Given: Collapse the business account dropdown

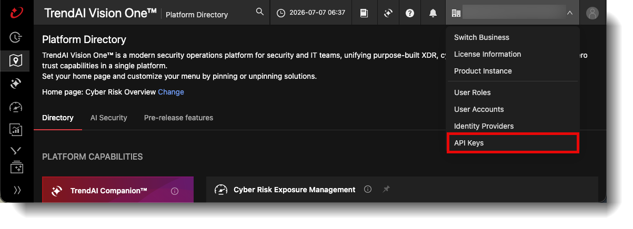Looking at the screenshot, I should (x=570, y=13).
